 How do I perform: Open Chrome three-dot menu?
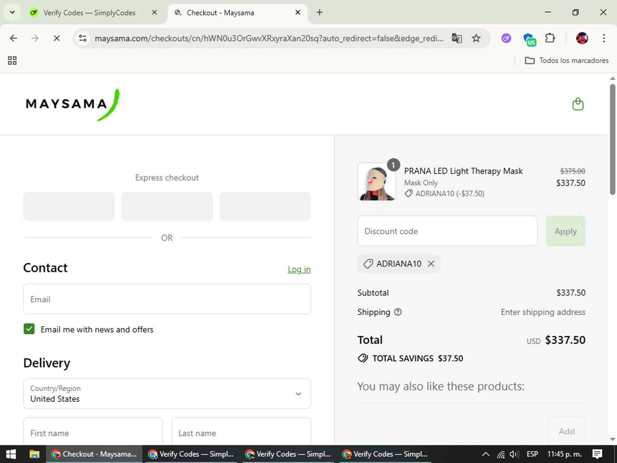point(603,38)
